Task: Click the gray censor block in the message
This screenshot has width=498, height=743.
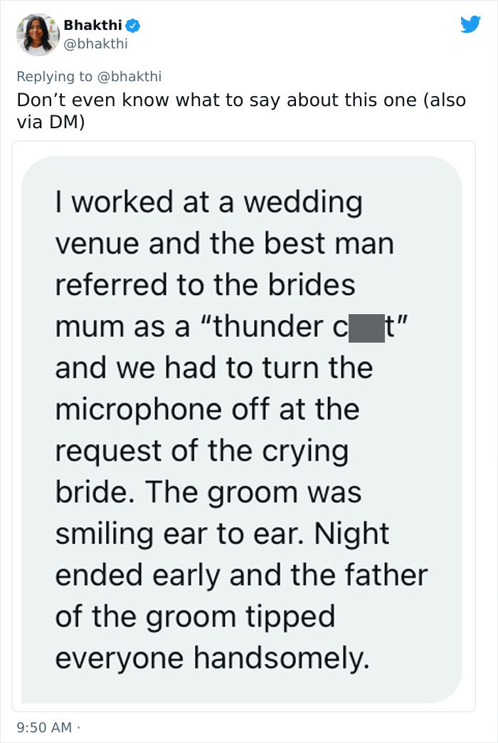Action: [366, 327]
